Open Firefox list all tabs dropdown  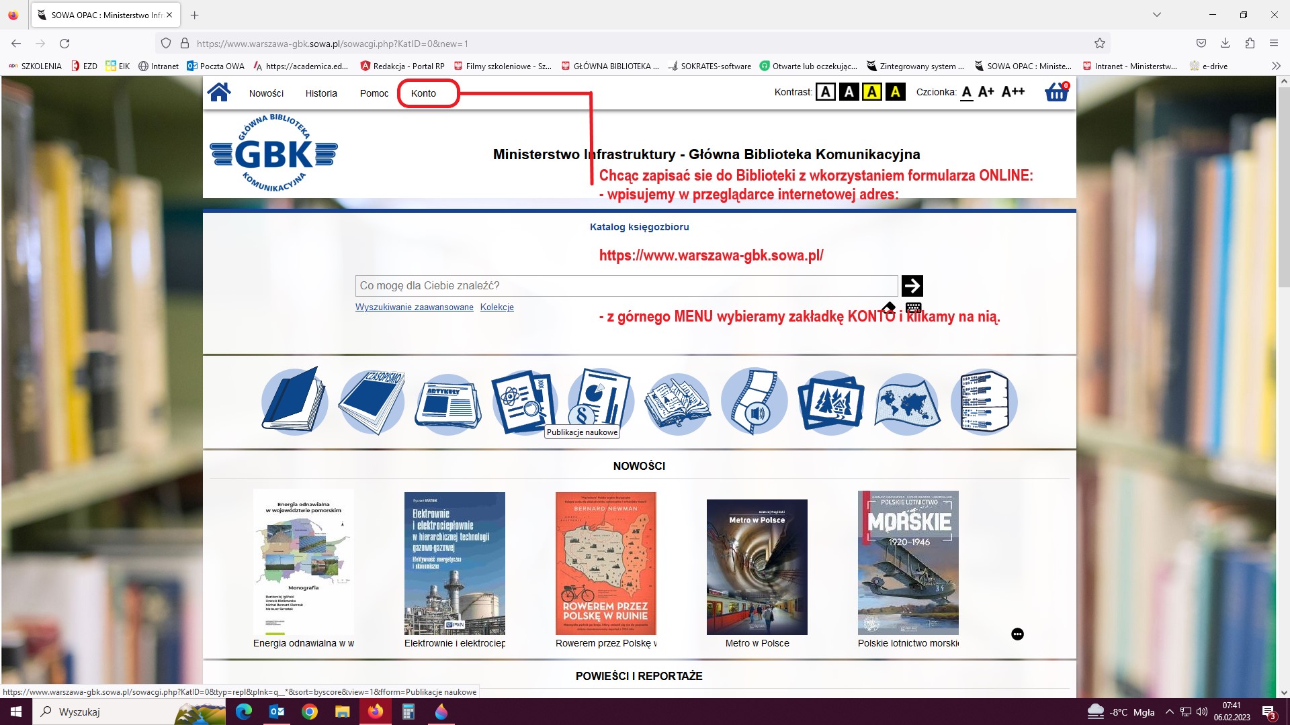point(1156,15)
